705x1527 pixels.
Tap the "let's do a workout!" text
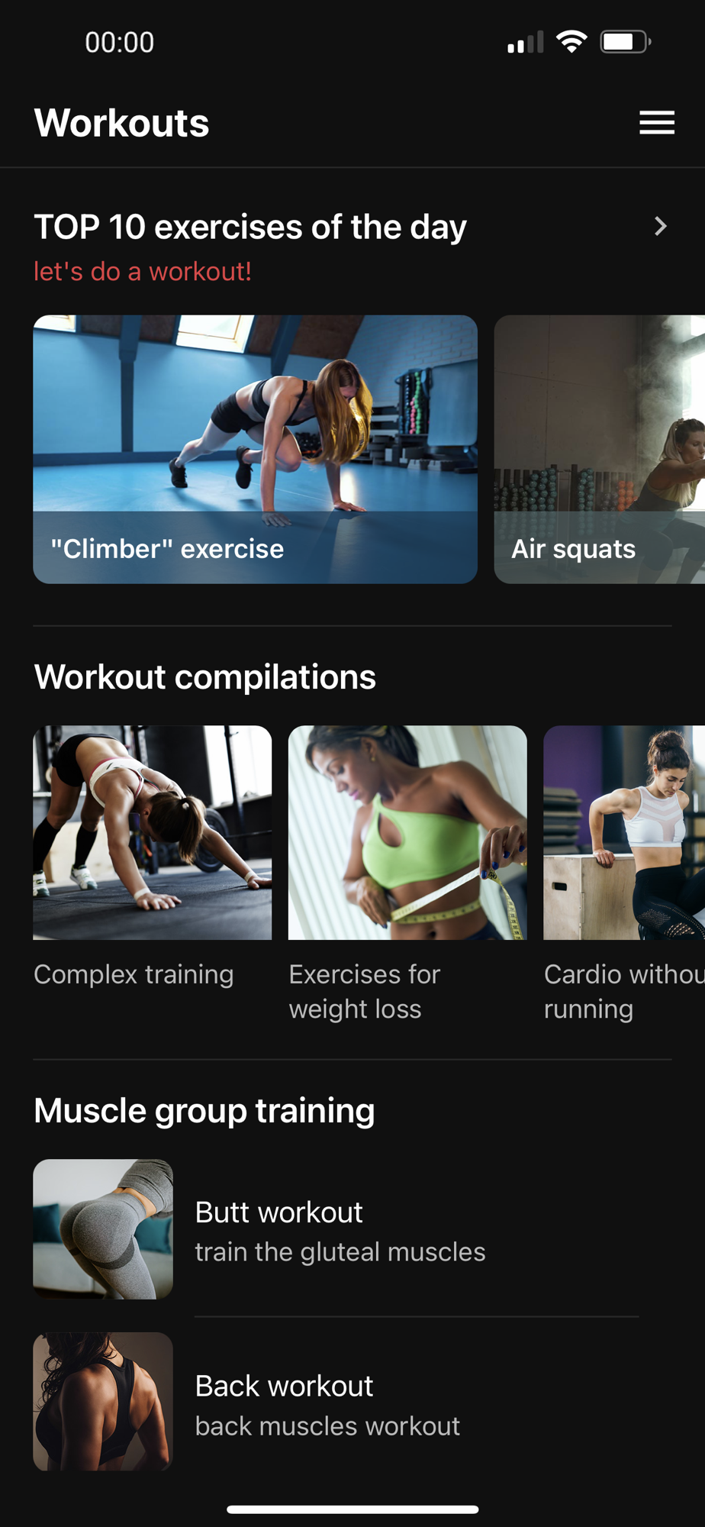tap(143, 271)
